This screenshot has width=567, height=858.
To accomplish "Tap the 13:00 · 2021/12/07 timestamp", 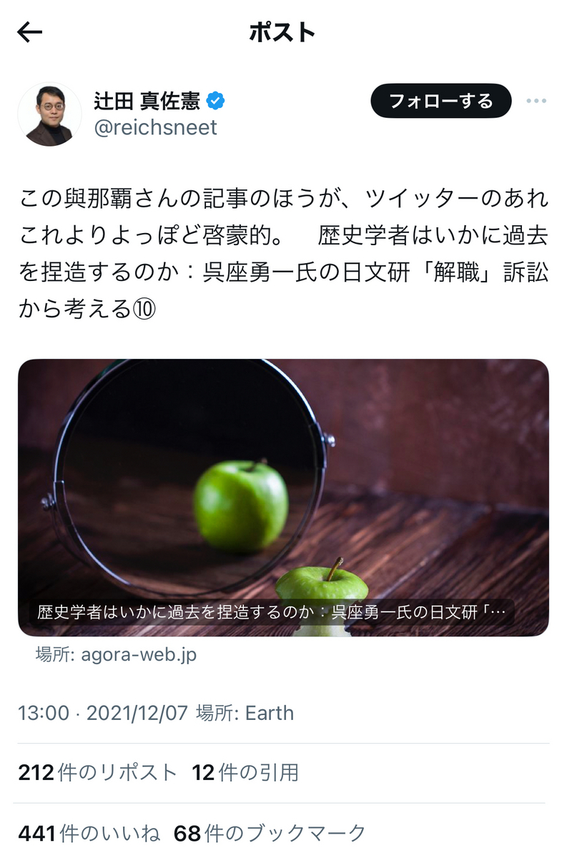I will tap(103, 713).
